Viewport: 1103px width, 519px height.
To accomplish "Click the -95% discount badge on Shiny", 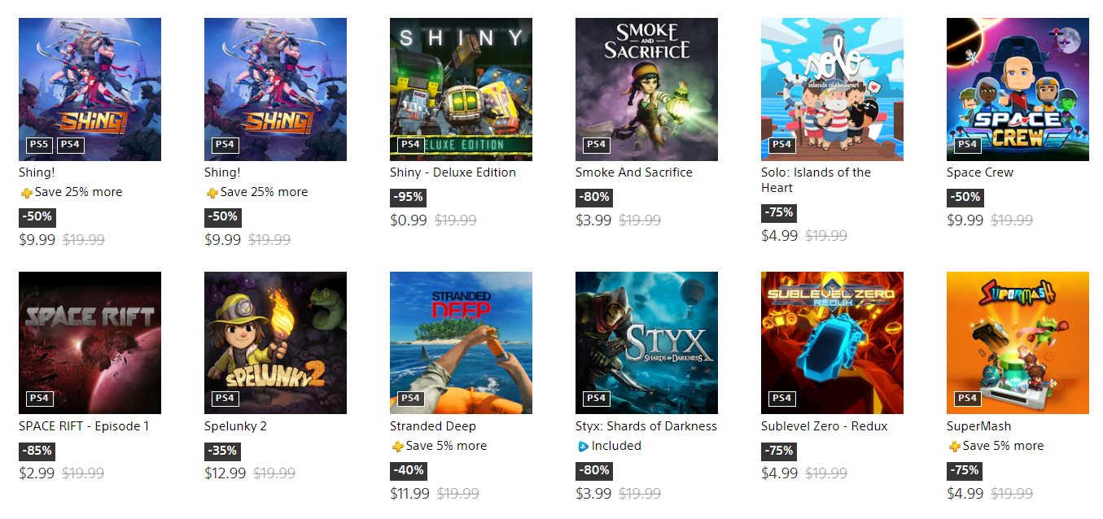I will tap(408, 197).
